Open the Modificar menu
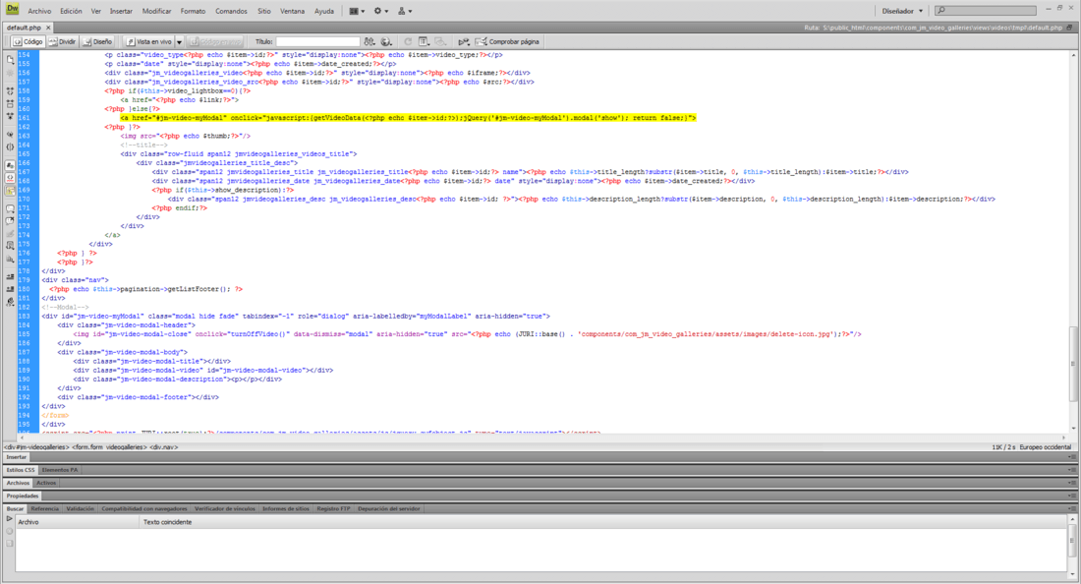The image size is (1081, 584). (x=156, y=11)
